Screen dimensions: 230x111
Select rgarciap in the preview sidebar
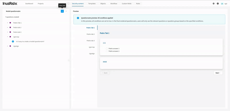92,47
